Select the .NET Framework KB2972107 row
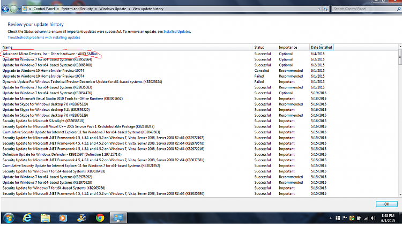This screenshot has width=402, height=226. 168,138
